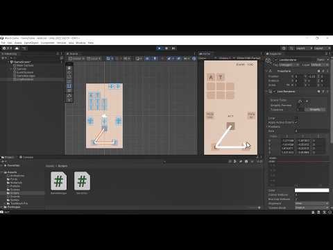
Task: Open the Window menu
Action: click(x=80, y=43)
